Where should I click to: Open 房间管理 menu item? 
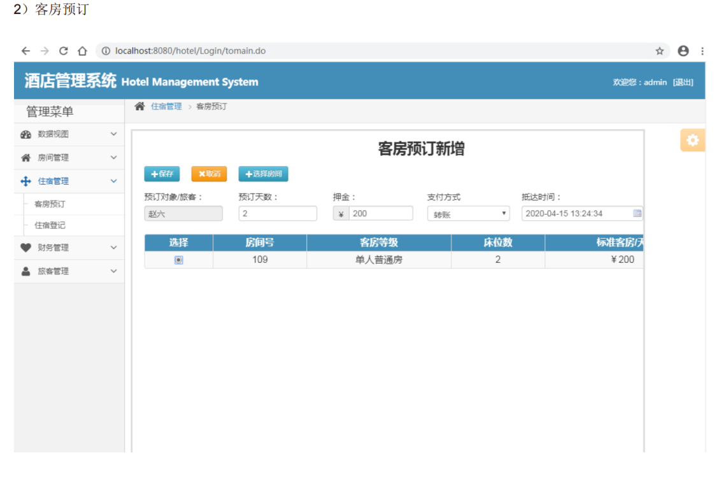[69, 158]
